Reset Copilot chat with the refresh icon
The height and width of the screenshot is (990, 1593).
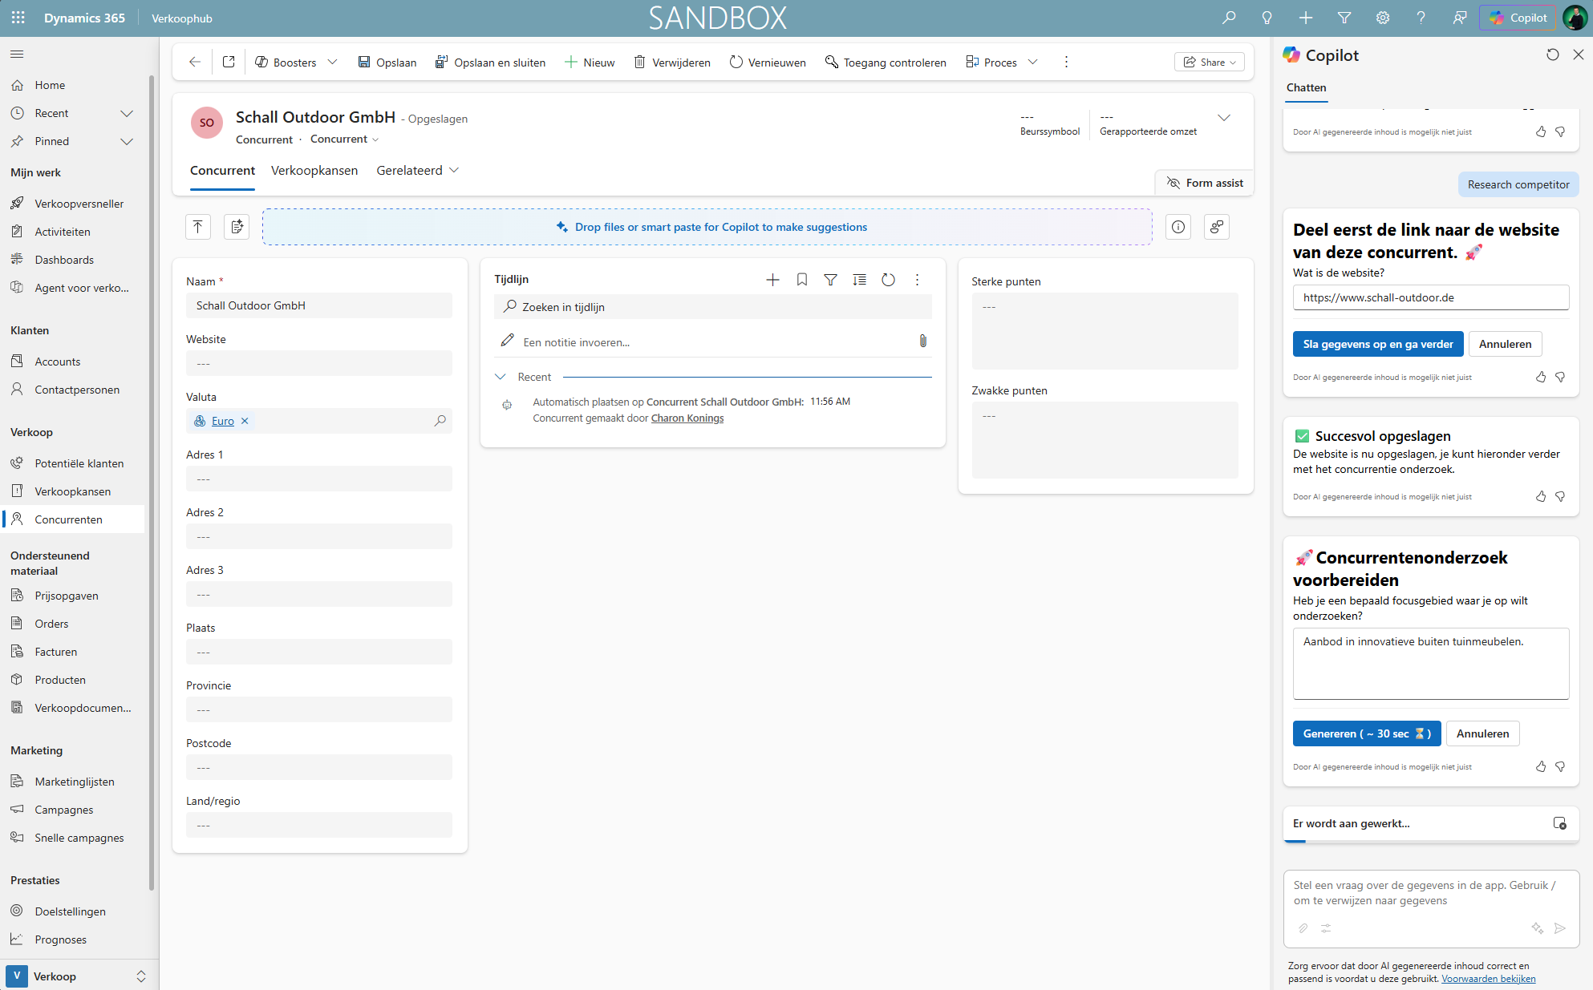1553,55
